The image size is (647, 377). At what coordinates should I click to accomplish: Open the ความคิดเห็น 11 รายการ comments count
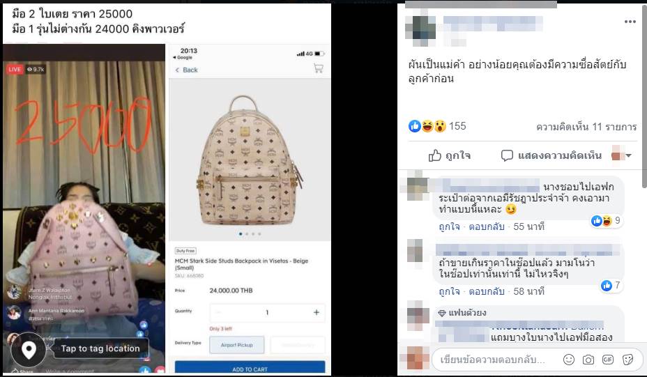click(x=586, y=127)
